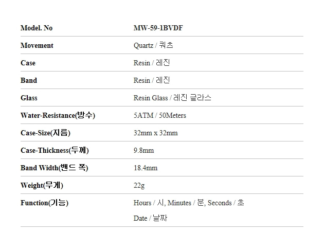324x249 pixels.
Task: Click the Resin value in Case row
Action: [152, 63]
